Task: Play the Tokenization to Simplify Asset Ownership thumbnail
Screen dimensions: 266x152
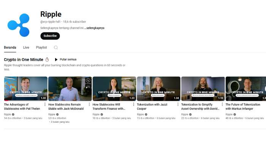Action: [203, 89]
